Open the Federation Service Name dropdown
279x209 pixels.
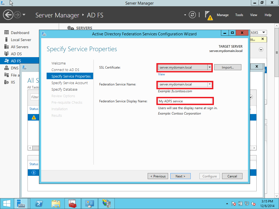[210, 84]
